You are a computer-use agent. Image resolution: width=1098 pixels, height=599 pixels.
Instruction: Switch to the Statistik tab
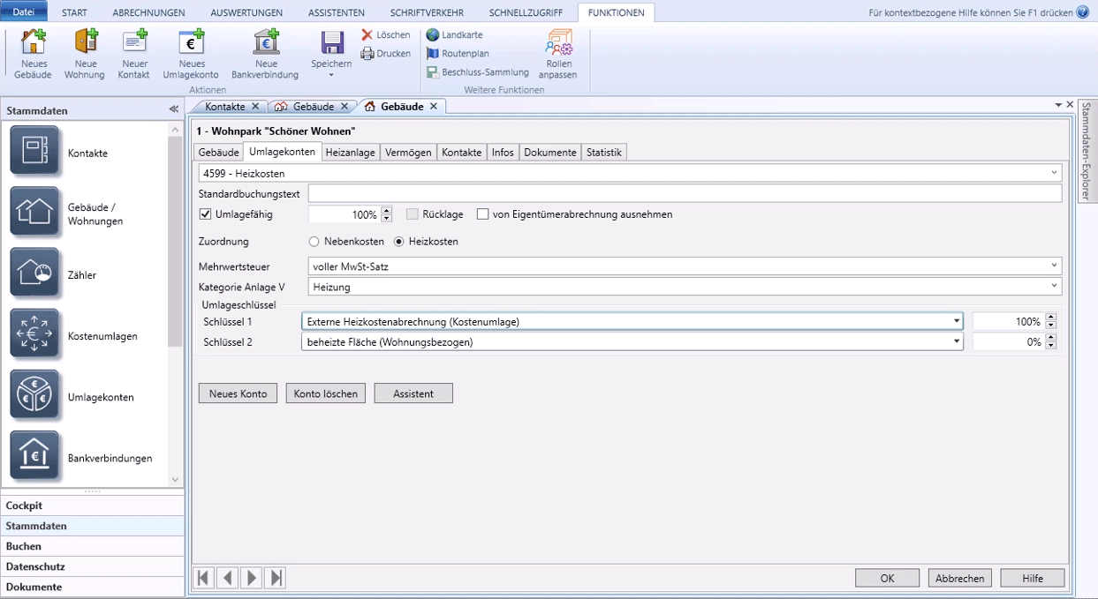tap(604, 152)
